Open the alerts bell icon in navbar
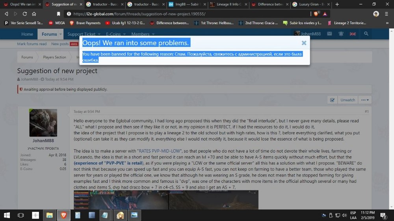 tap(339, 34)
